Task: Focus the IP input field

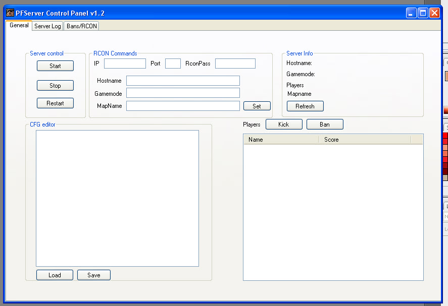Action: pyautogui.click(x=125, y=64)
